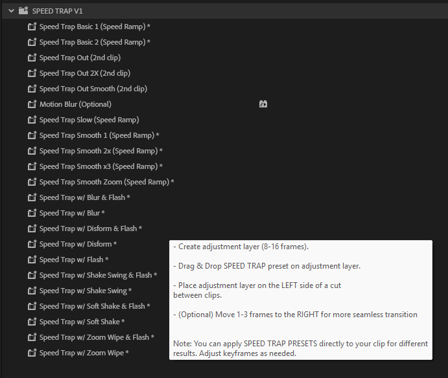Click the instructions tooltip about adjustment layers
Image resolution: width=448 pixels, height=378 pixels.
(x=300, y=300)
